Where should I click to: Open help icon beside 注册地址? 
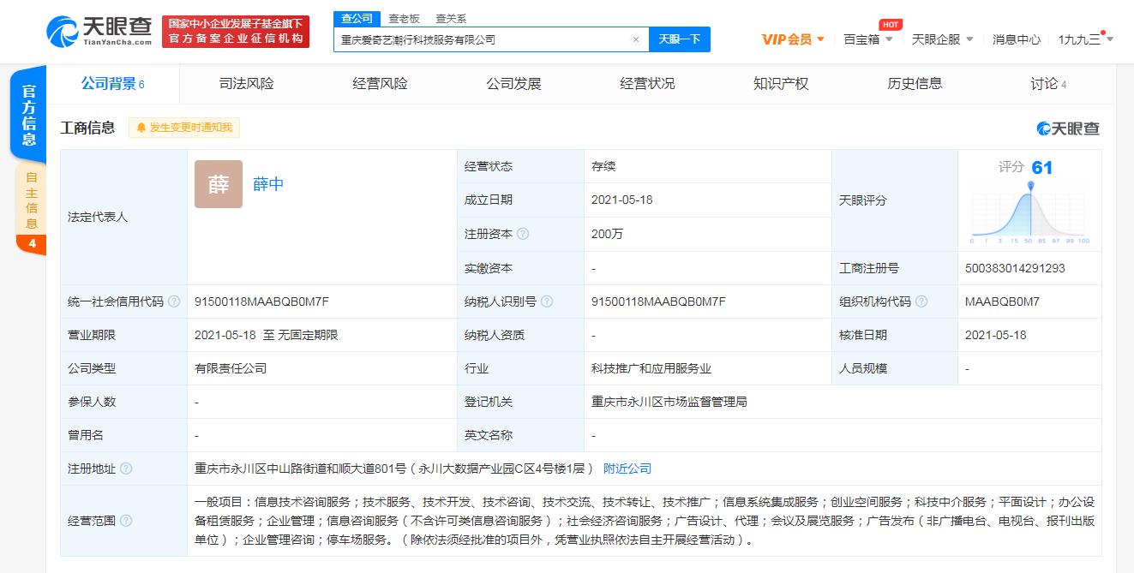click(x=126, y=469)
